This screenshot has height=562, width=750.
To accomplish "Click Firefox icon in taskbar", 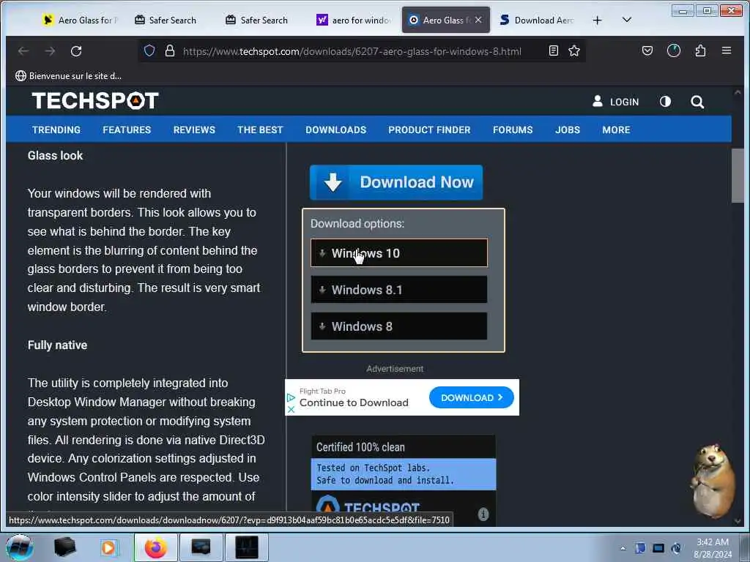I will 155,547.
